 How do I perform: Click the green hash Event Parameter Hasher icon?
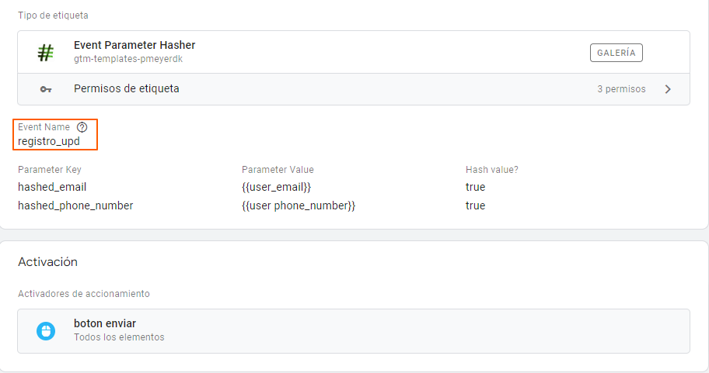(x=46, y=52)
